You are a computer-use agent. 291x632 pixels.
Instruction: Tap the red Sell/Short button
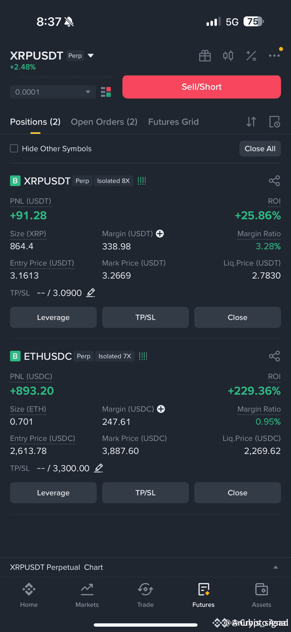[202, 87]
